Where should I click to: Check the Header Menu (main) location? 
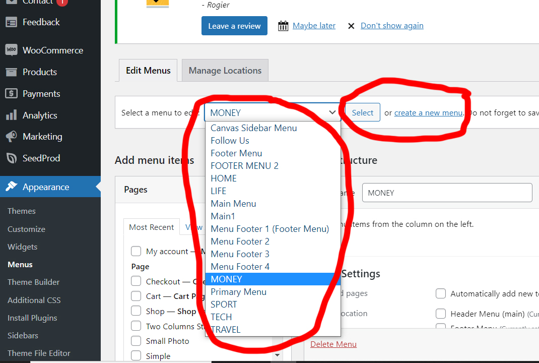click(441, 314)
